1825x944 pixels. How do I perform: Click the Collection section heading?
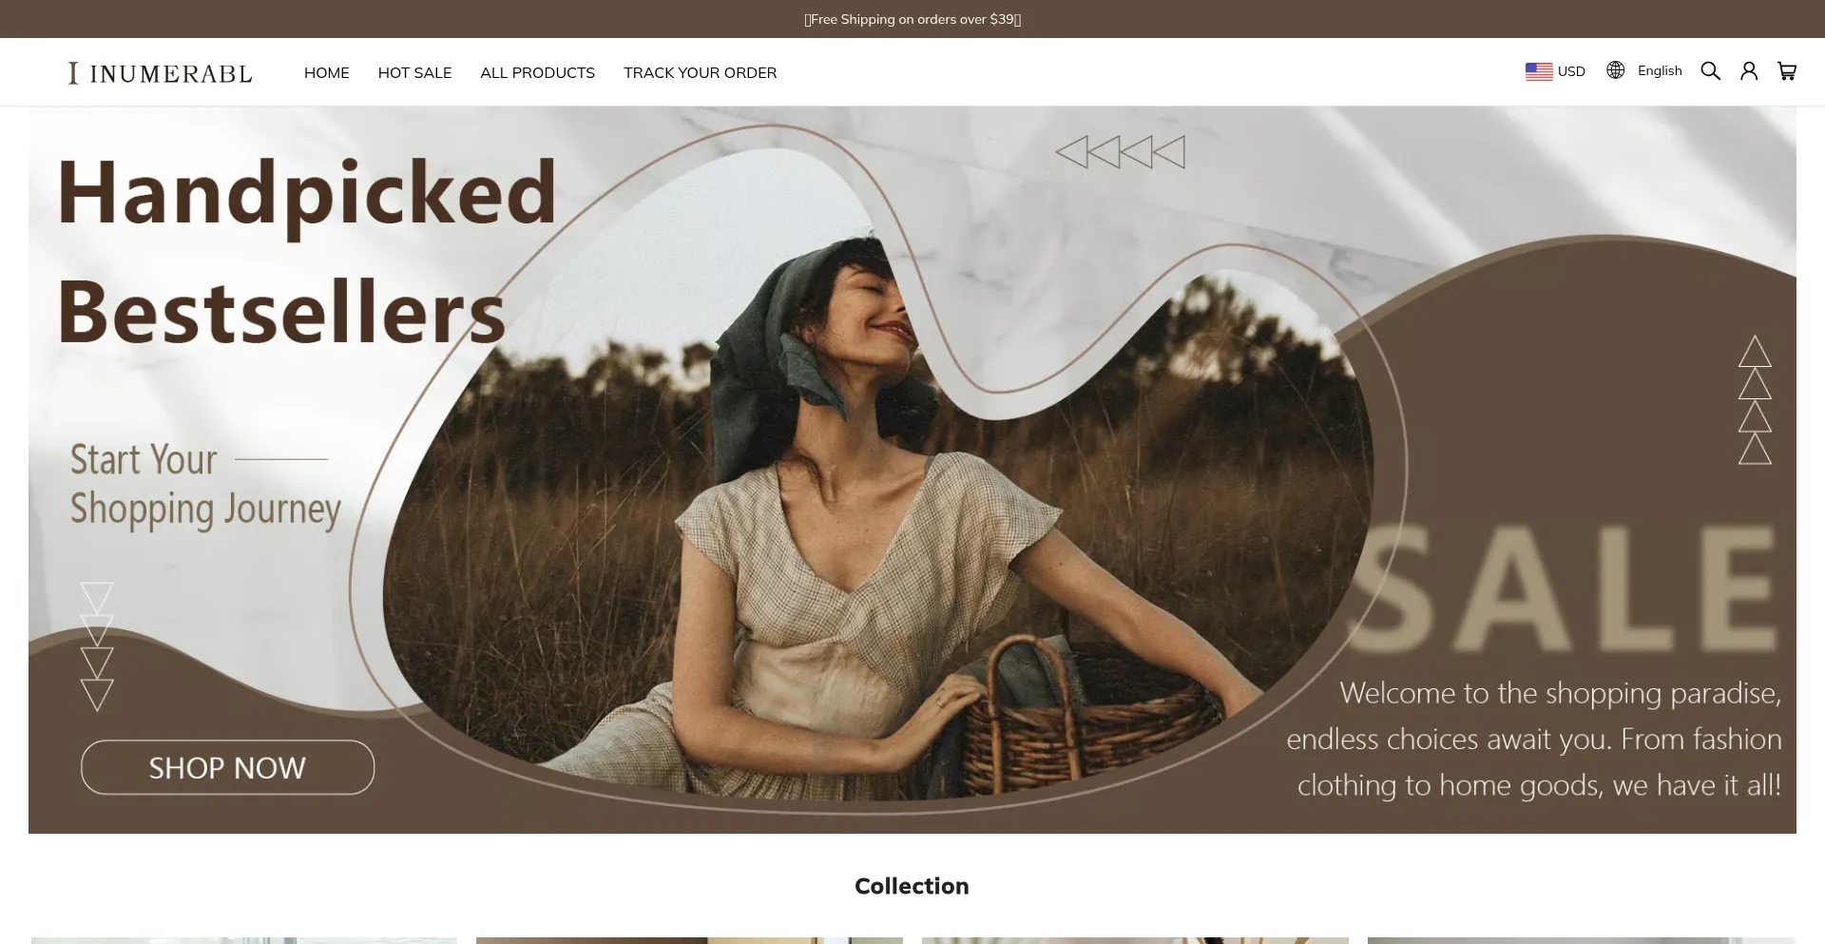tap(912, 886)
